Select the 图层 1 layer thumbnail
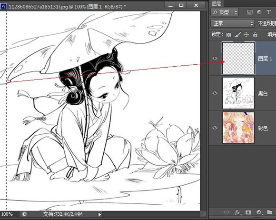This screenshot has width=276, height=220. [x=238, y=58]
